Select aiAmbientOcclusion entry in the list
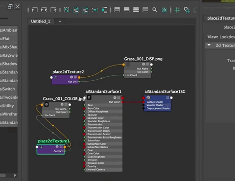Viewport: 235px width, 181px height. [x=9, y=30]
